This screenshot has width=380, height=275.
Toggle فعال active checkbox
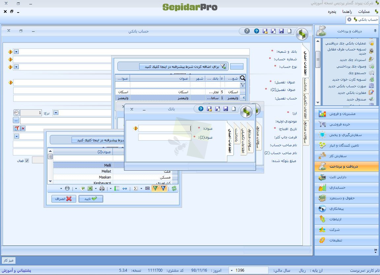tap(27, 161)
